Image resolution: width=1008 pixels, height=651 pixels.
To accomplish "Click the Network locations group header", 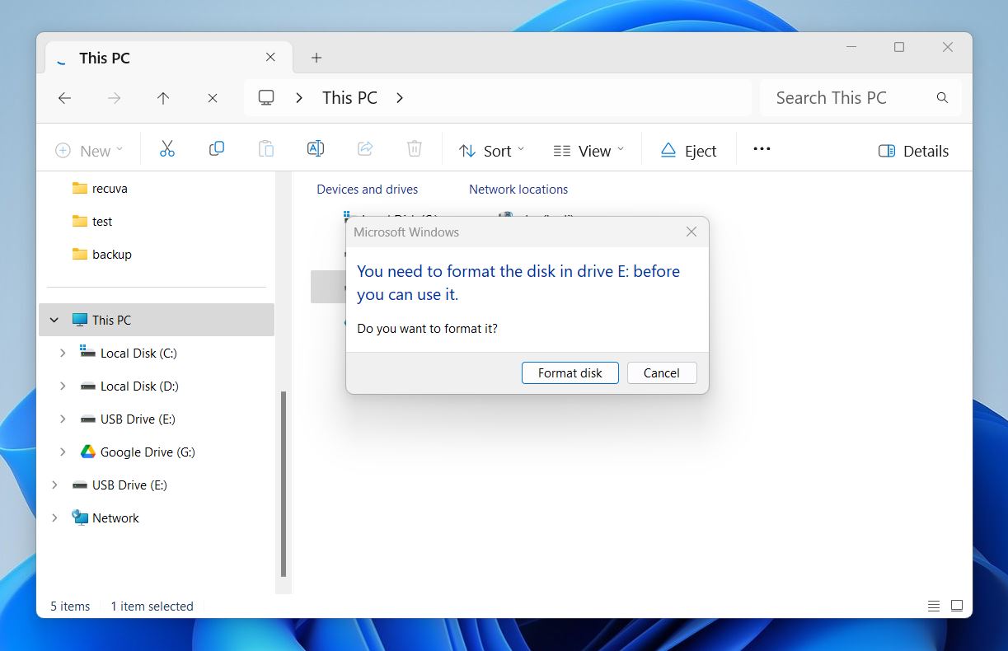I will tap(518, 190).
